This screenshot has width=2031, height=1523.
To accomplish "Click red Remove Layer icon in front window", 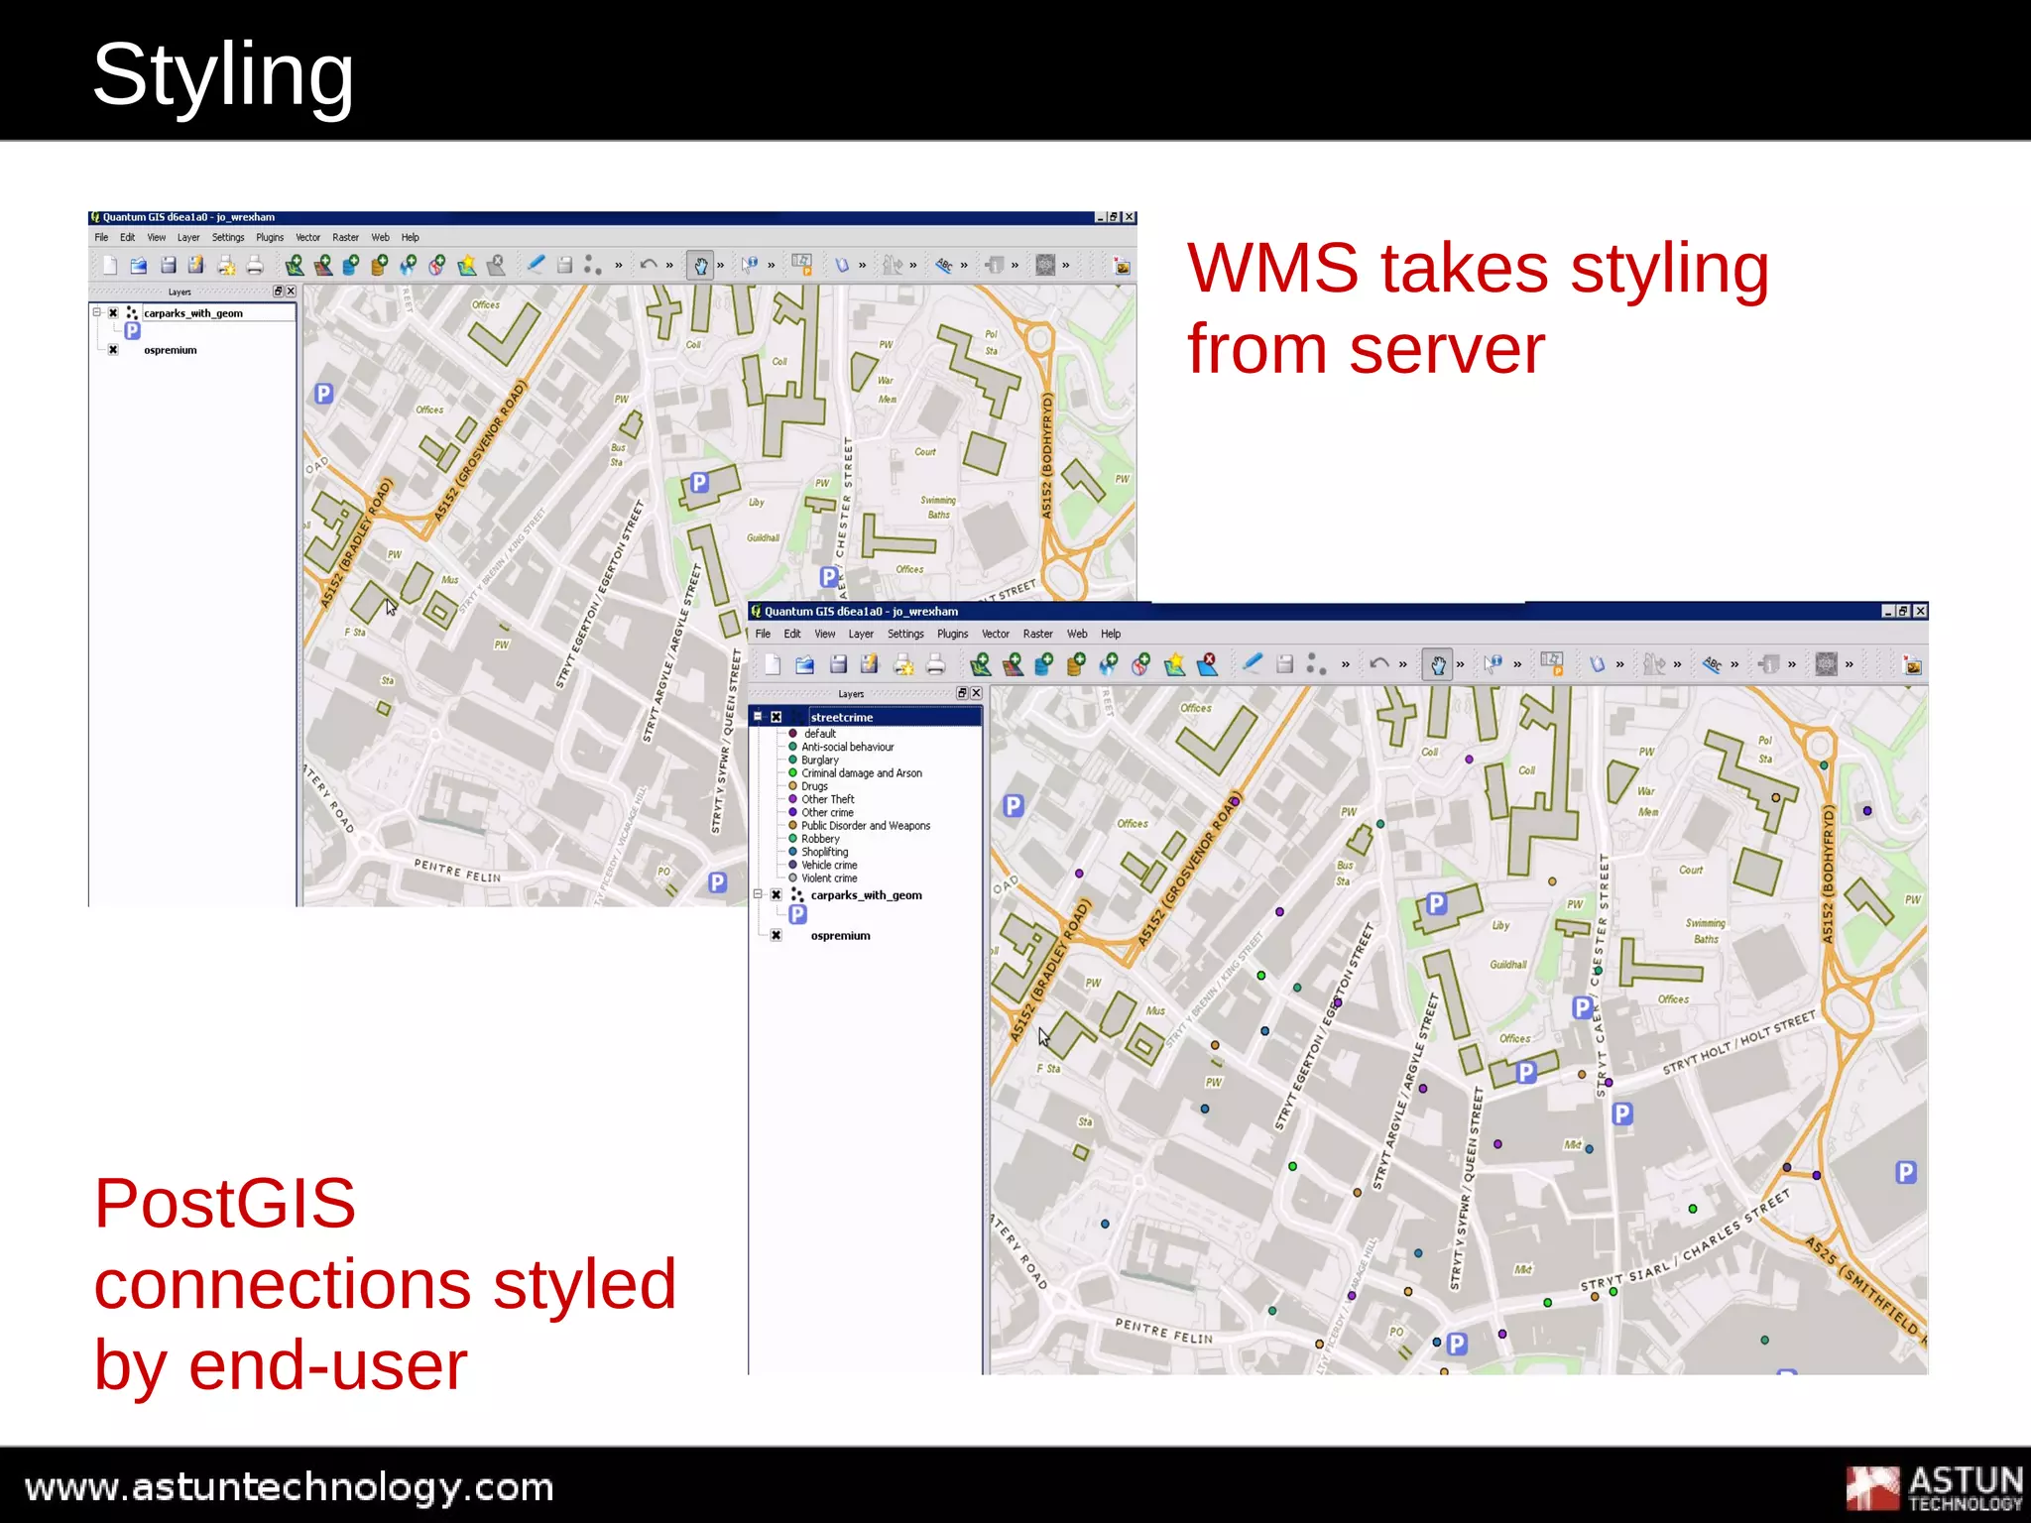I will point(1207,664).
